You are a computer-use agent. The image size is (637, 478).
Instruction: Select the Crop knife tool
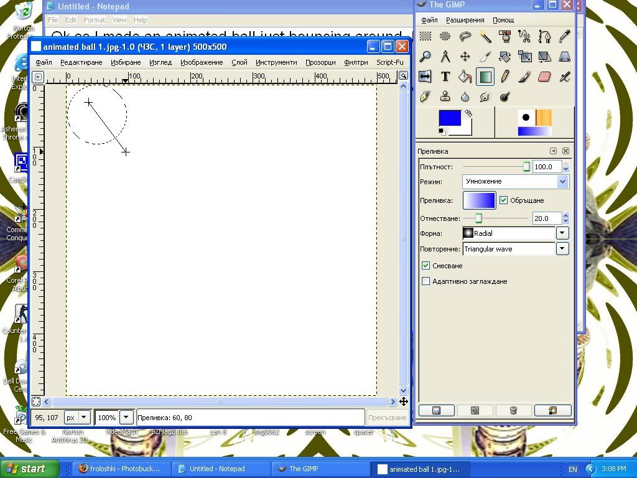[485, 57]
